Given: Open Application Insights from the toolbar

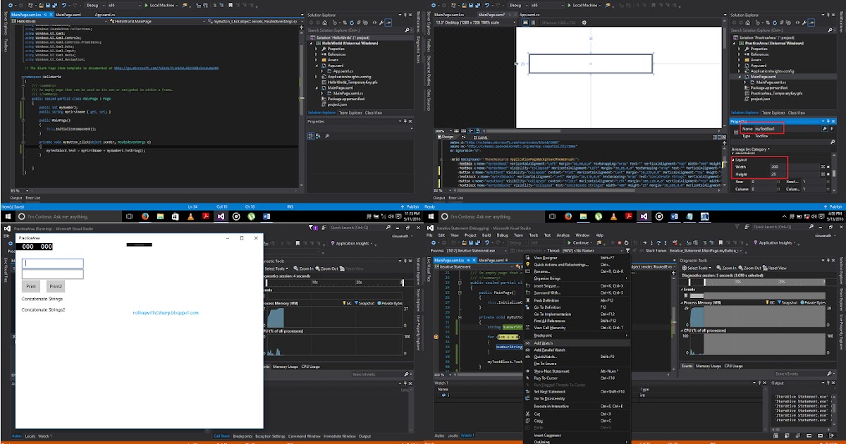Looking at the screenshot, I should pos(775,242).
